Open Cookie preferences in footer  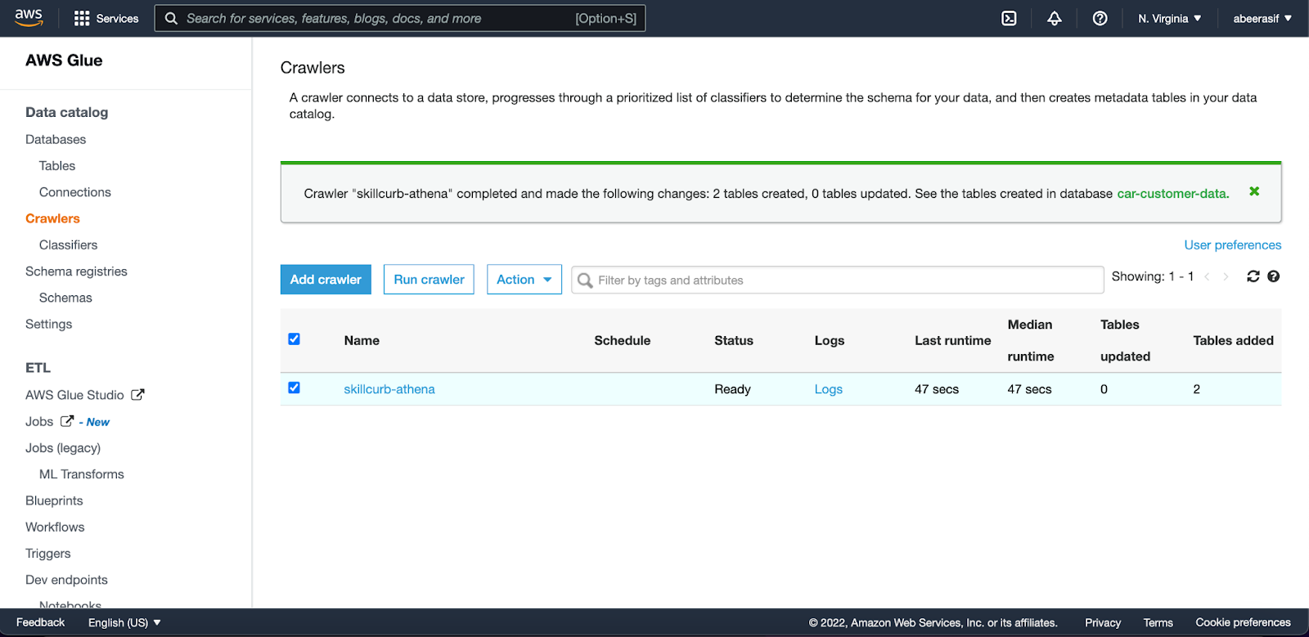(1243, 622)
